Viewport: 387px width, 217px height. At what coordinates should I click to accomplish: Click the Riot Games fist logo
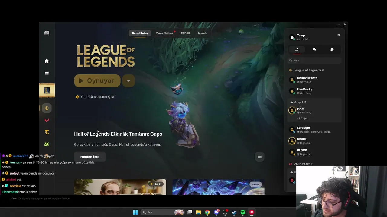(x=47, y=33)
